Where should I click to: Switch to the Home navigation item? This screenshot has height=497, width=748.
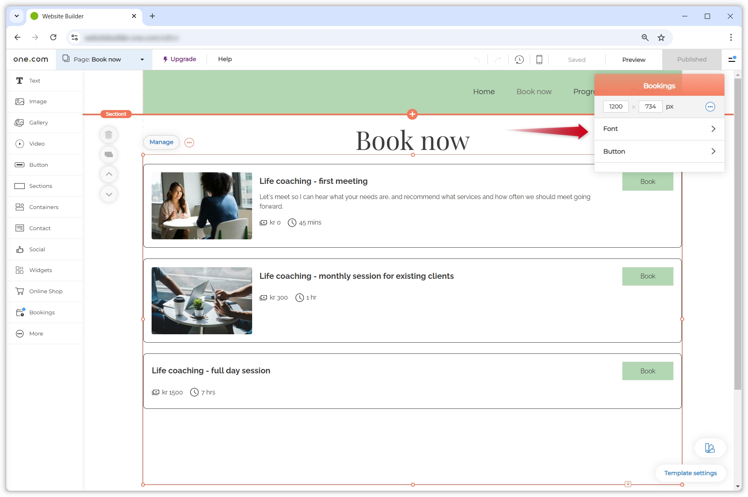(x=484, y=91)
